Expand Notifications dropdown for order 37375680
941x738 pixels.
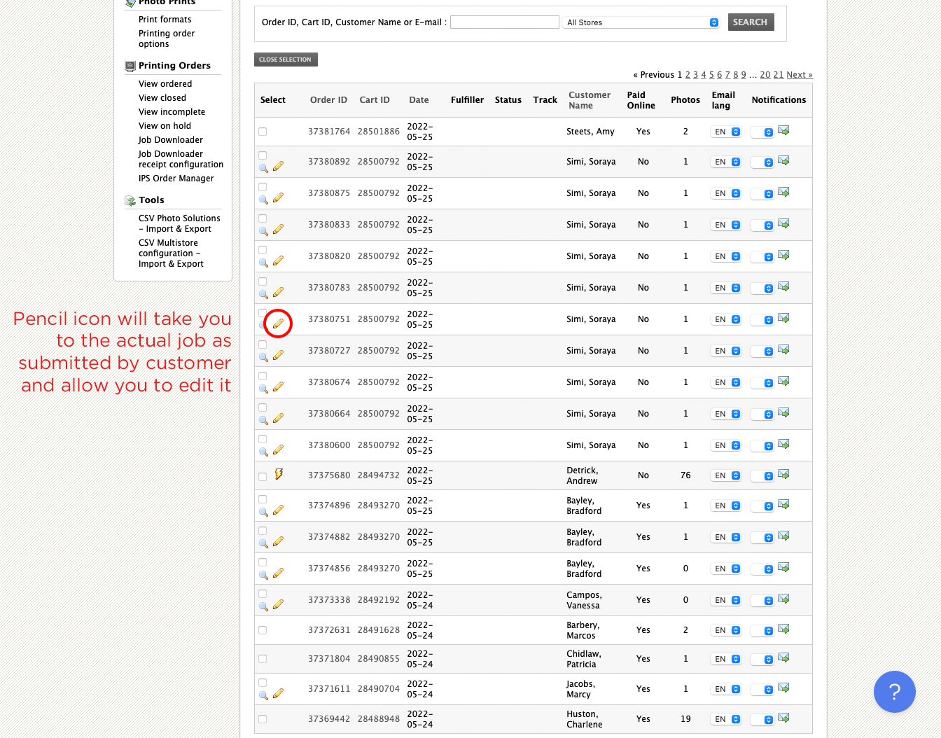pos(762,476)
